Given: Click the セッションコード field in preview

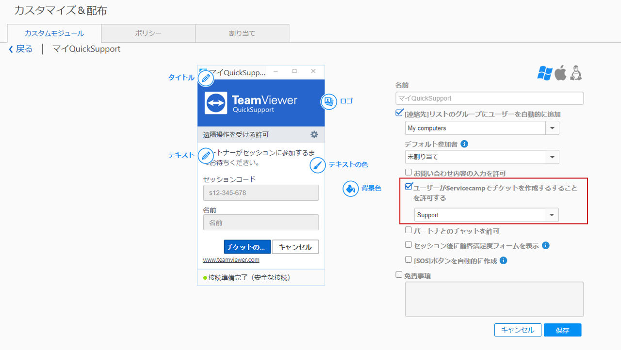Looking at the screenshot, I should tap(261, 192).
